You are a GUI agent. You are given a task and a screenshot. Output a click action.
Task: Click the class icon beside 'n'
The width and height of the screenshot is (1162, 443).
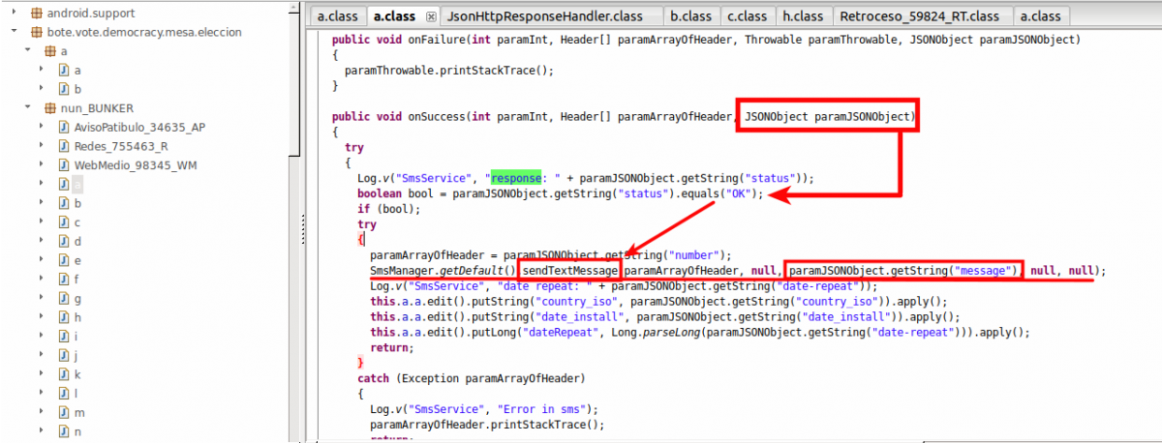tap(64, 430)
